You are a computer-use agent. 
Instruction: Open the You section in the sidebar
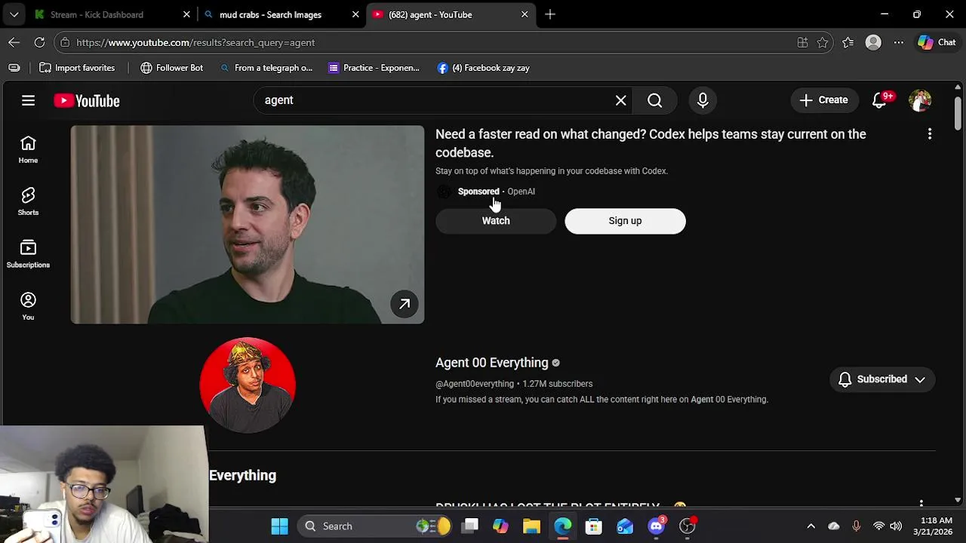point(28,306)
